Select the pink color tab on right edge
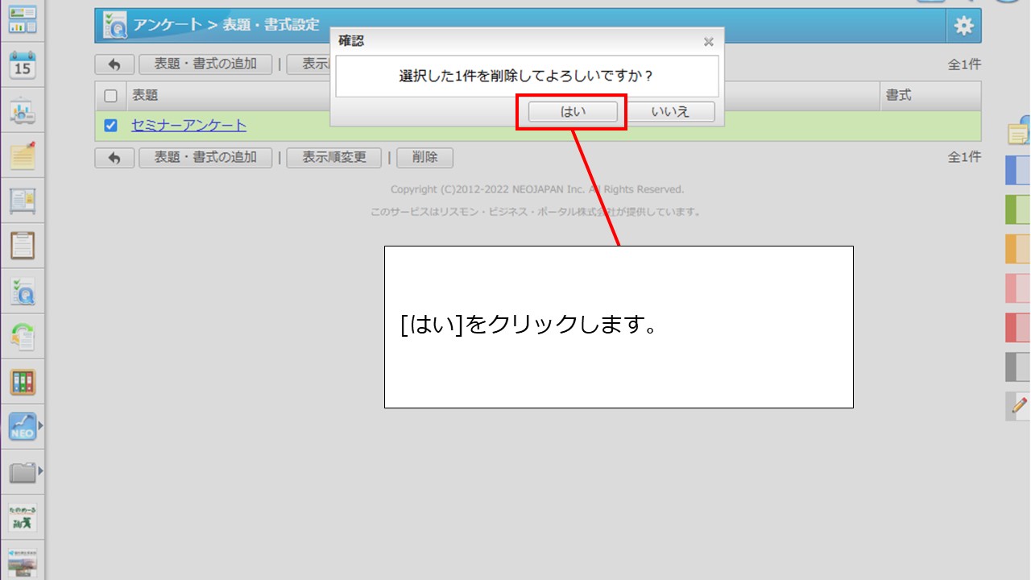 point(1019,288)
